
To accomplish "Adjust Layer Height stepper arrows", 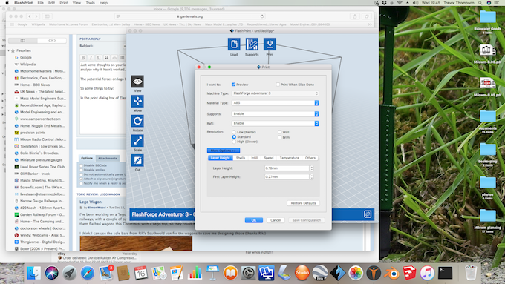I will (311, 168).
